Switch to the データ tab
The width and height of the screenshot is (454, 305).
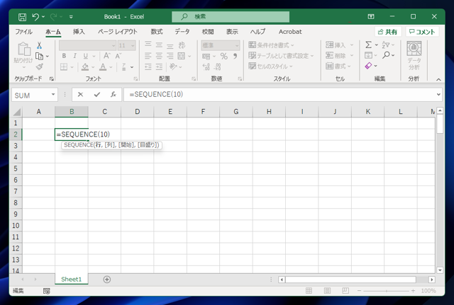pyautogui.click(x=182, y=32)
